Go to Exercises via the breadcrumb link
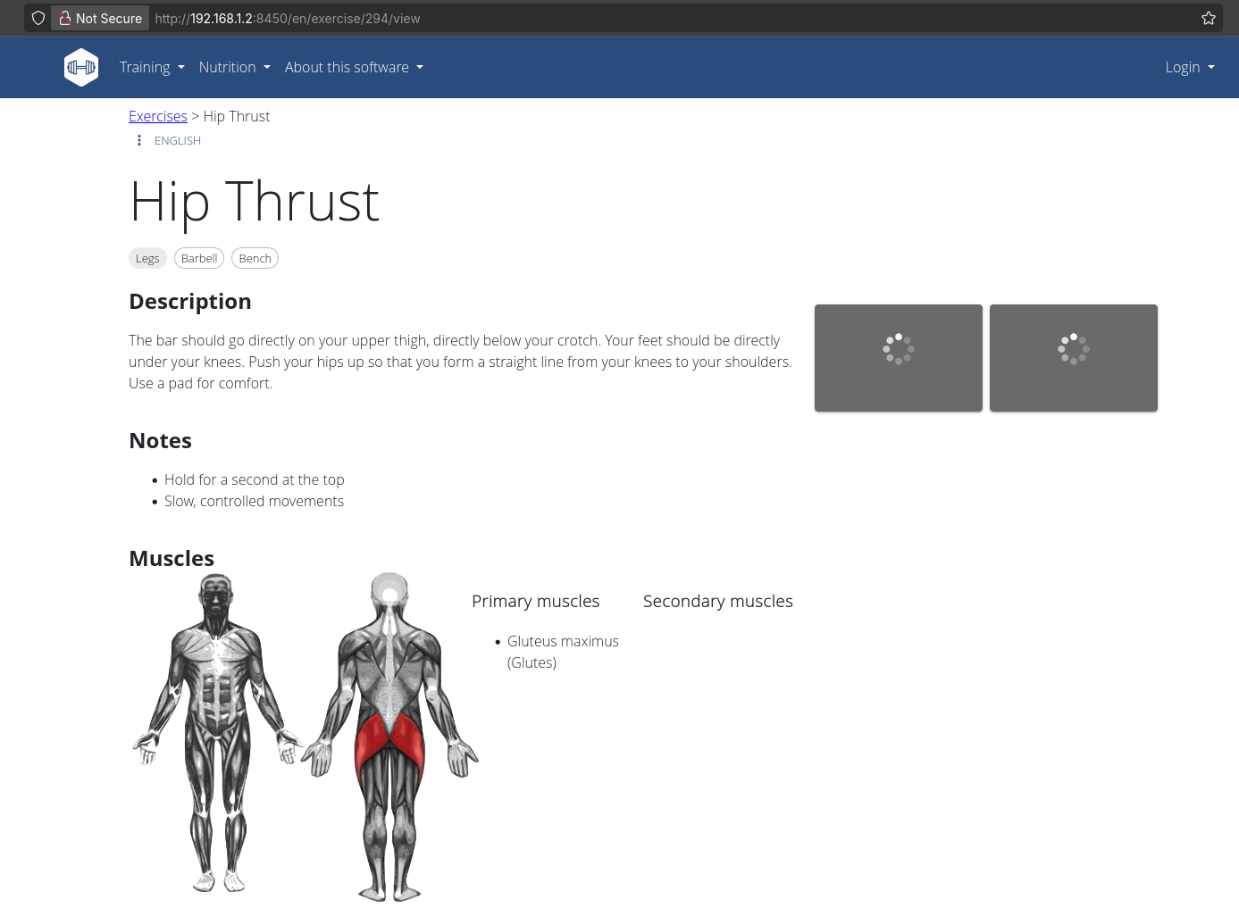Image resolution: width=1239 pixels, height=916 pixels. coord(158,116)
